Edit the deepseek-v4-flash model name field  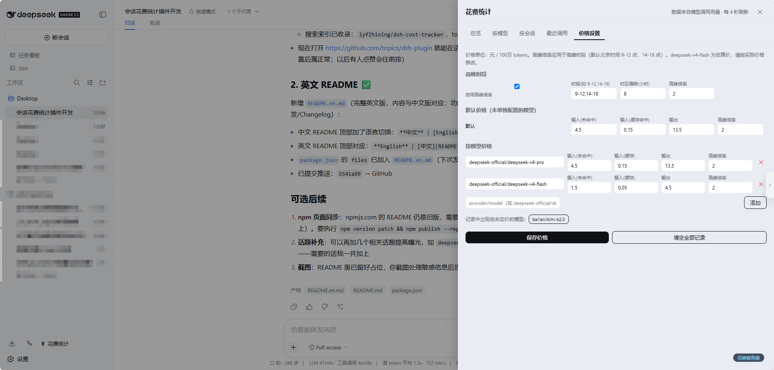515,184
